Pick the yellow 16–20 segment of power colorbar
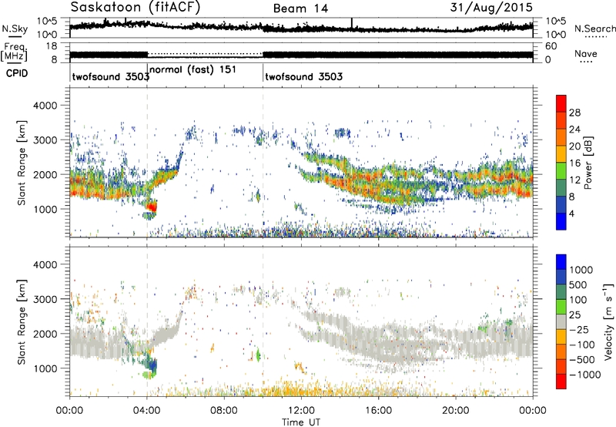616x427 pixels. (x=561, y=153)
